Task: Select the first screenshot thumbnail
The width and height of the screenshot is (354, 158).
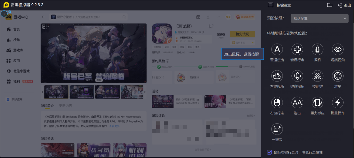Action: (56, 92)
